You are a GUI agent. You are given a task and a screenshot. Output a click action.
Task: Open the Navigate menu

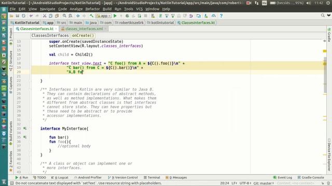click(x=47, y=9)
